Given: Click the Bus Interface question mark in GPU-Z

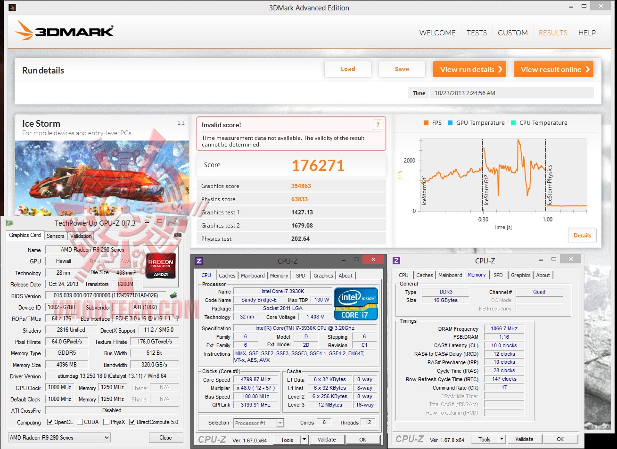Looking at the screenshot, I should (177, 318).
